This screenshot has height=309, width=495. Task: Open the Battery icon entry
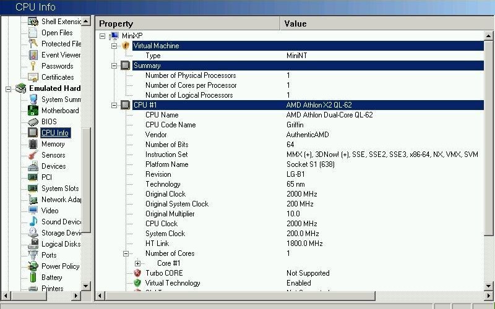(x=33, y=277)
